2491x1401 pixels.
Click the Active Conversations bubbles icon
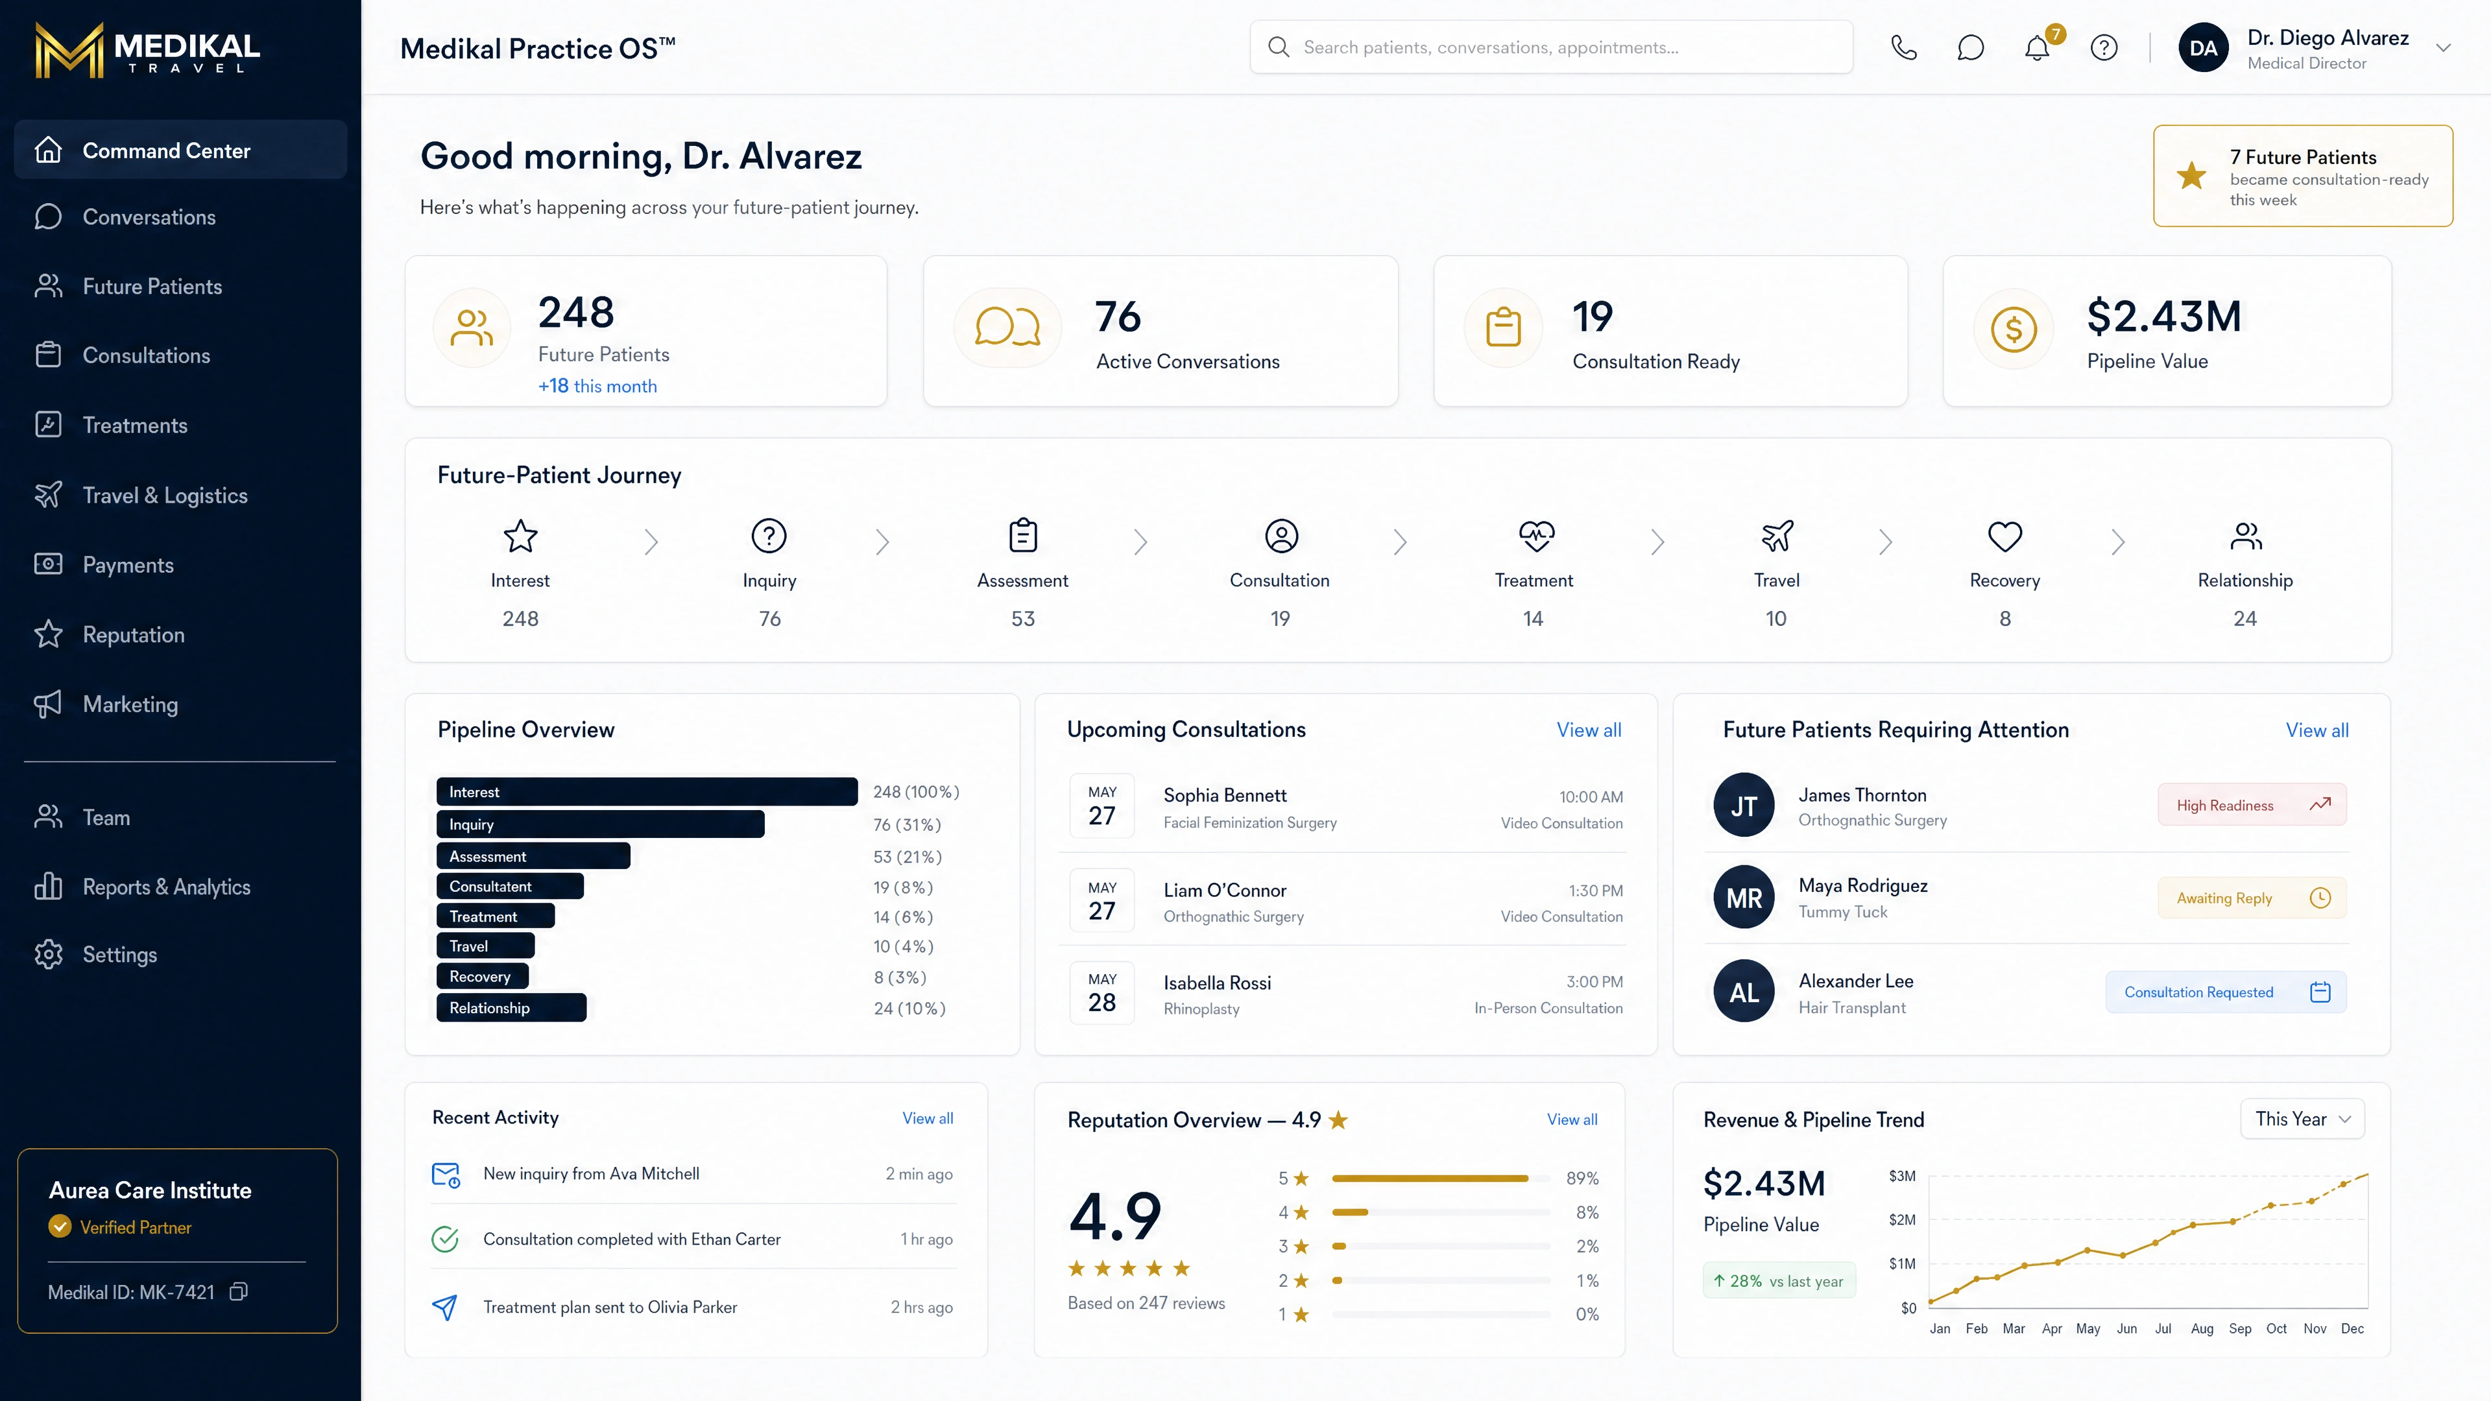tap(1007, 328)
